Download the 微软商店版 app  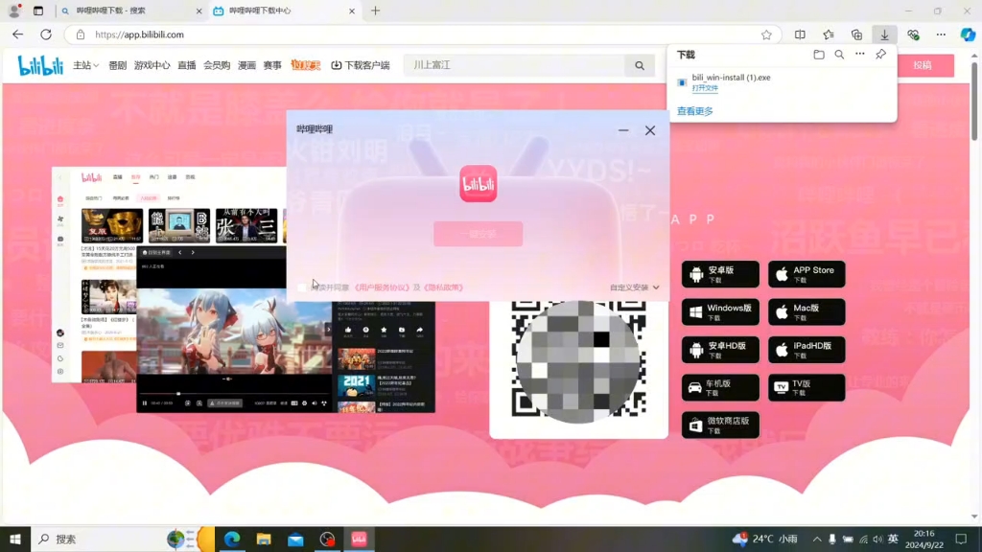[720, 425]
